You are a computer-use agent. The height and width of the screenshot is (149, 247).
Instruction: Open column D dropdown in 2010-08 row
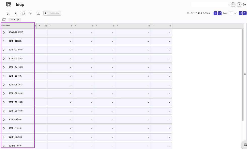click(148, 102)
